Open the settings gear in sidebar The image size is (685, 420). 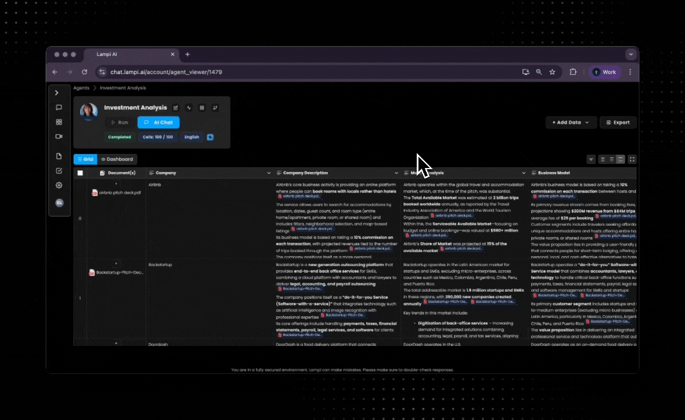[59, 185]
